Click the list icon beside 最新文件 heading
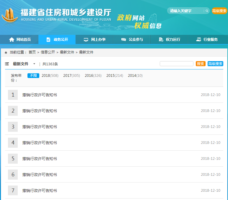This screenshot has width=228, height=200. tap(7, 64)
